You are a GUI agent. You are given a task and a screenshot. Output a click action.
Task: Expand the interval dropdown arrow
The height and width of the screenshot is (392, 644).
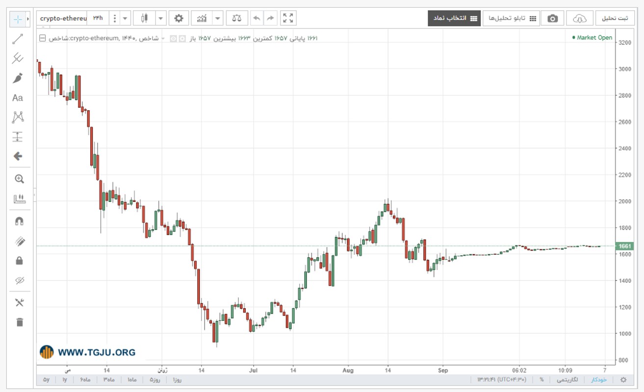click(126, 19)
